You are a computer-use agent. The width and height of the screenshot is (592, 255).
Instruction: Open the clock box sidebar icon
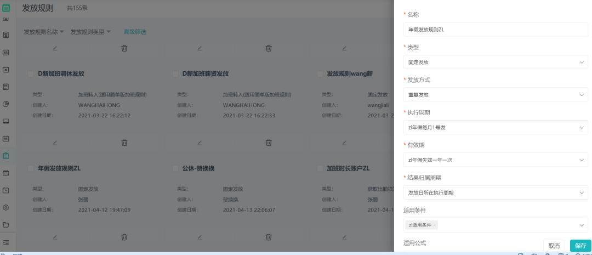point(5,190)
